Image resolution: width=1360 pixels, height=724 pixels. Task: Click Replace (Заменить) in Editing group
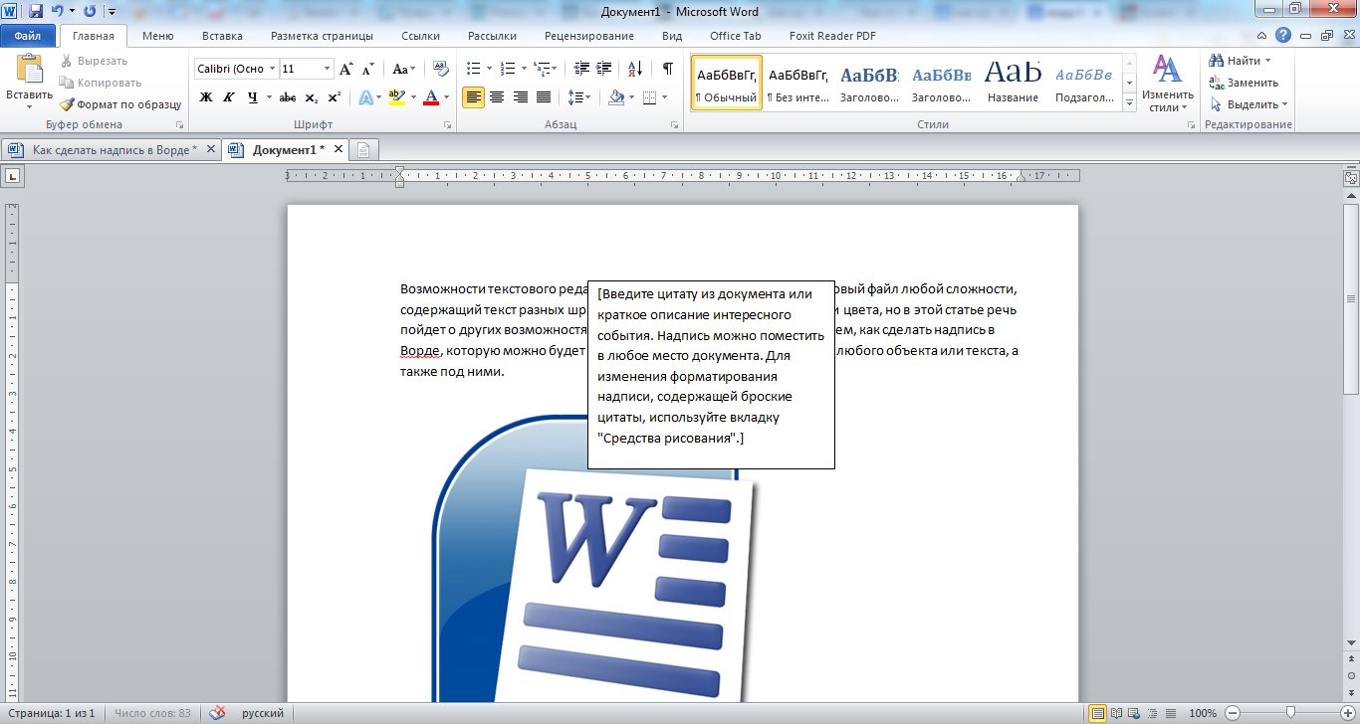coord(1244,83)
